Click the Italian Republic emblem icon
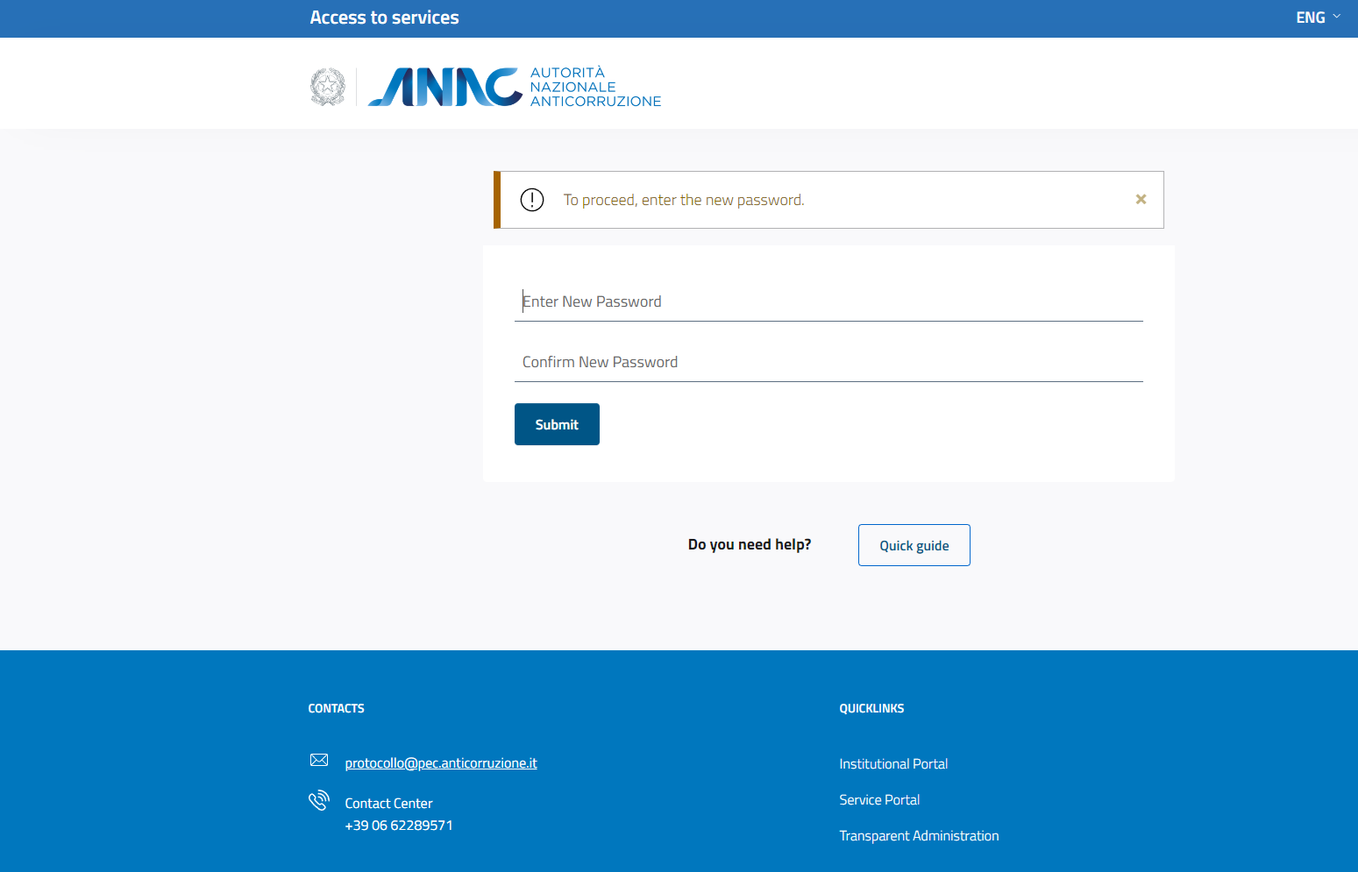Image resolution: width=1358 pixels, height=872 pixels. pyautogui.click(x=328, y=87)
